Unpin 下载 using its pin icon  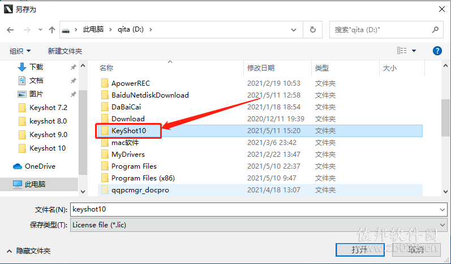(74, 67)
